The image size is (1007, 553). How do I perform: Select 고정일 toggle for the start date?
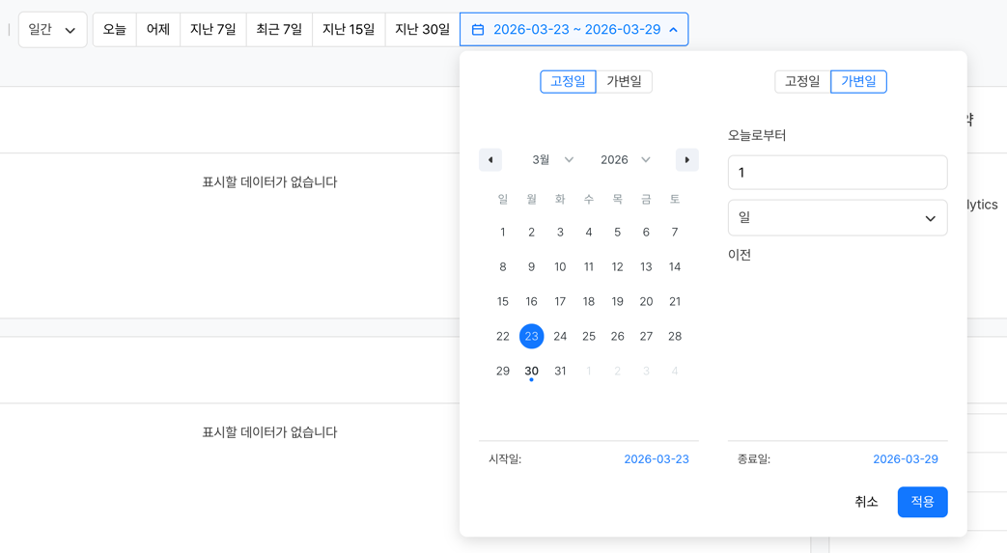[568, 82]
